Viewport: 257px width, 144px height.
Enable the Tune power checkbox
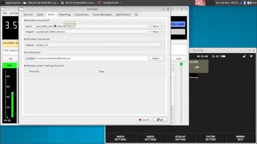click(x=96, y=71)
